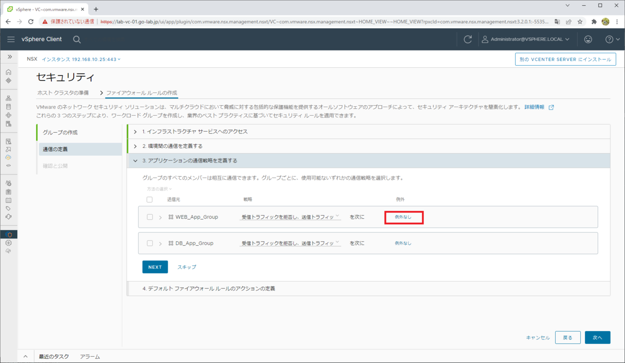Open Workload Management sidebar icon

(x=8, y=115)
